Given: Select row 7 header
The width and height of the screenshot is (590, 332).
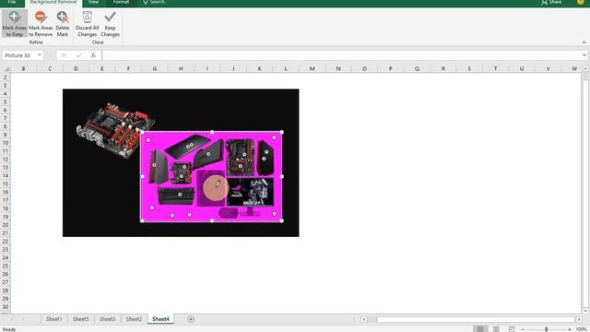Looking at the screenshot, I should click(6, 118).
